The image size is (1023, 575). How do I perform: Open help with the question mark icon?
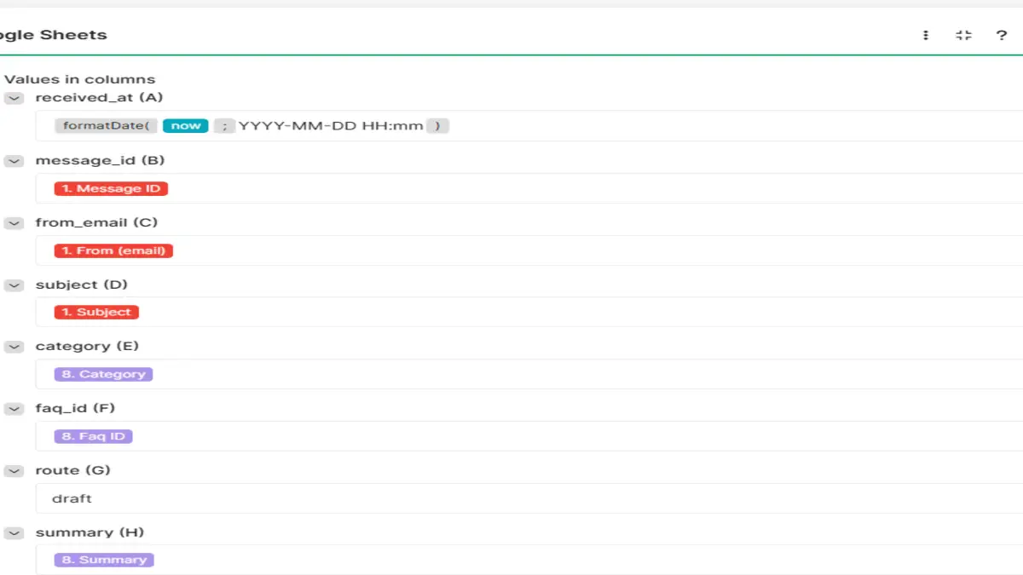click(1002, 36)
